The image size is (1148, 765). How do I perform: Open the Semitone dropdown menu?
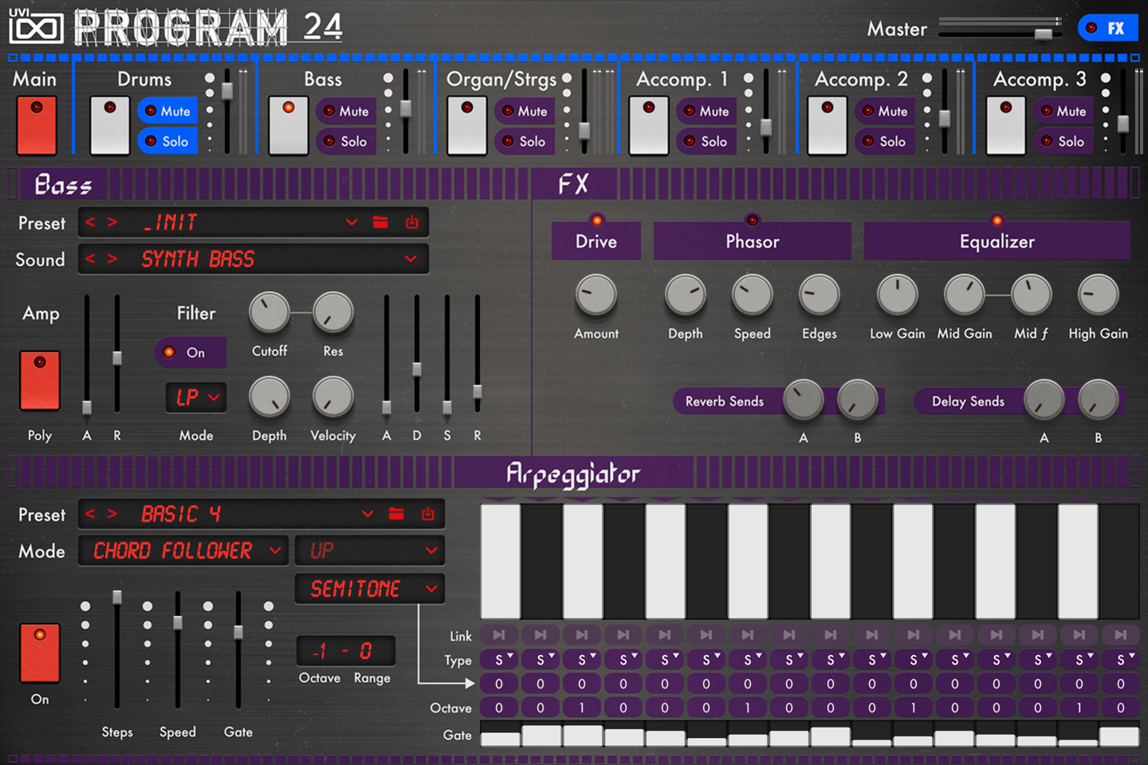pyautogui.click(x=370, y=589)
